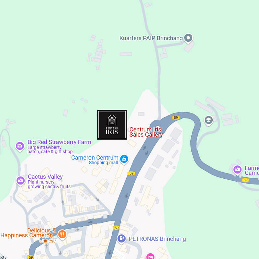
Task: Click route 59 shield near top road bend
Action: (x=176, y=118)
